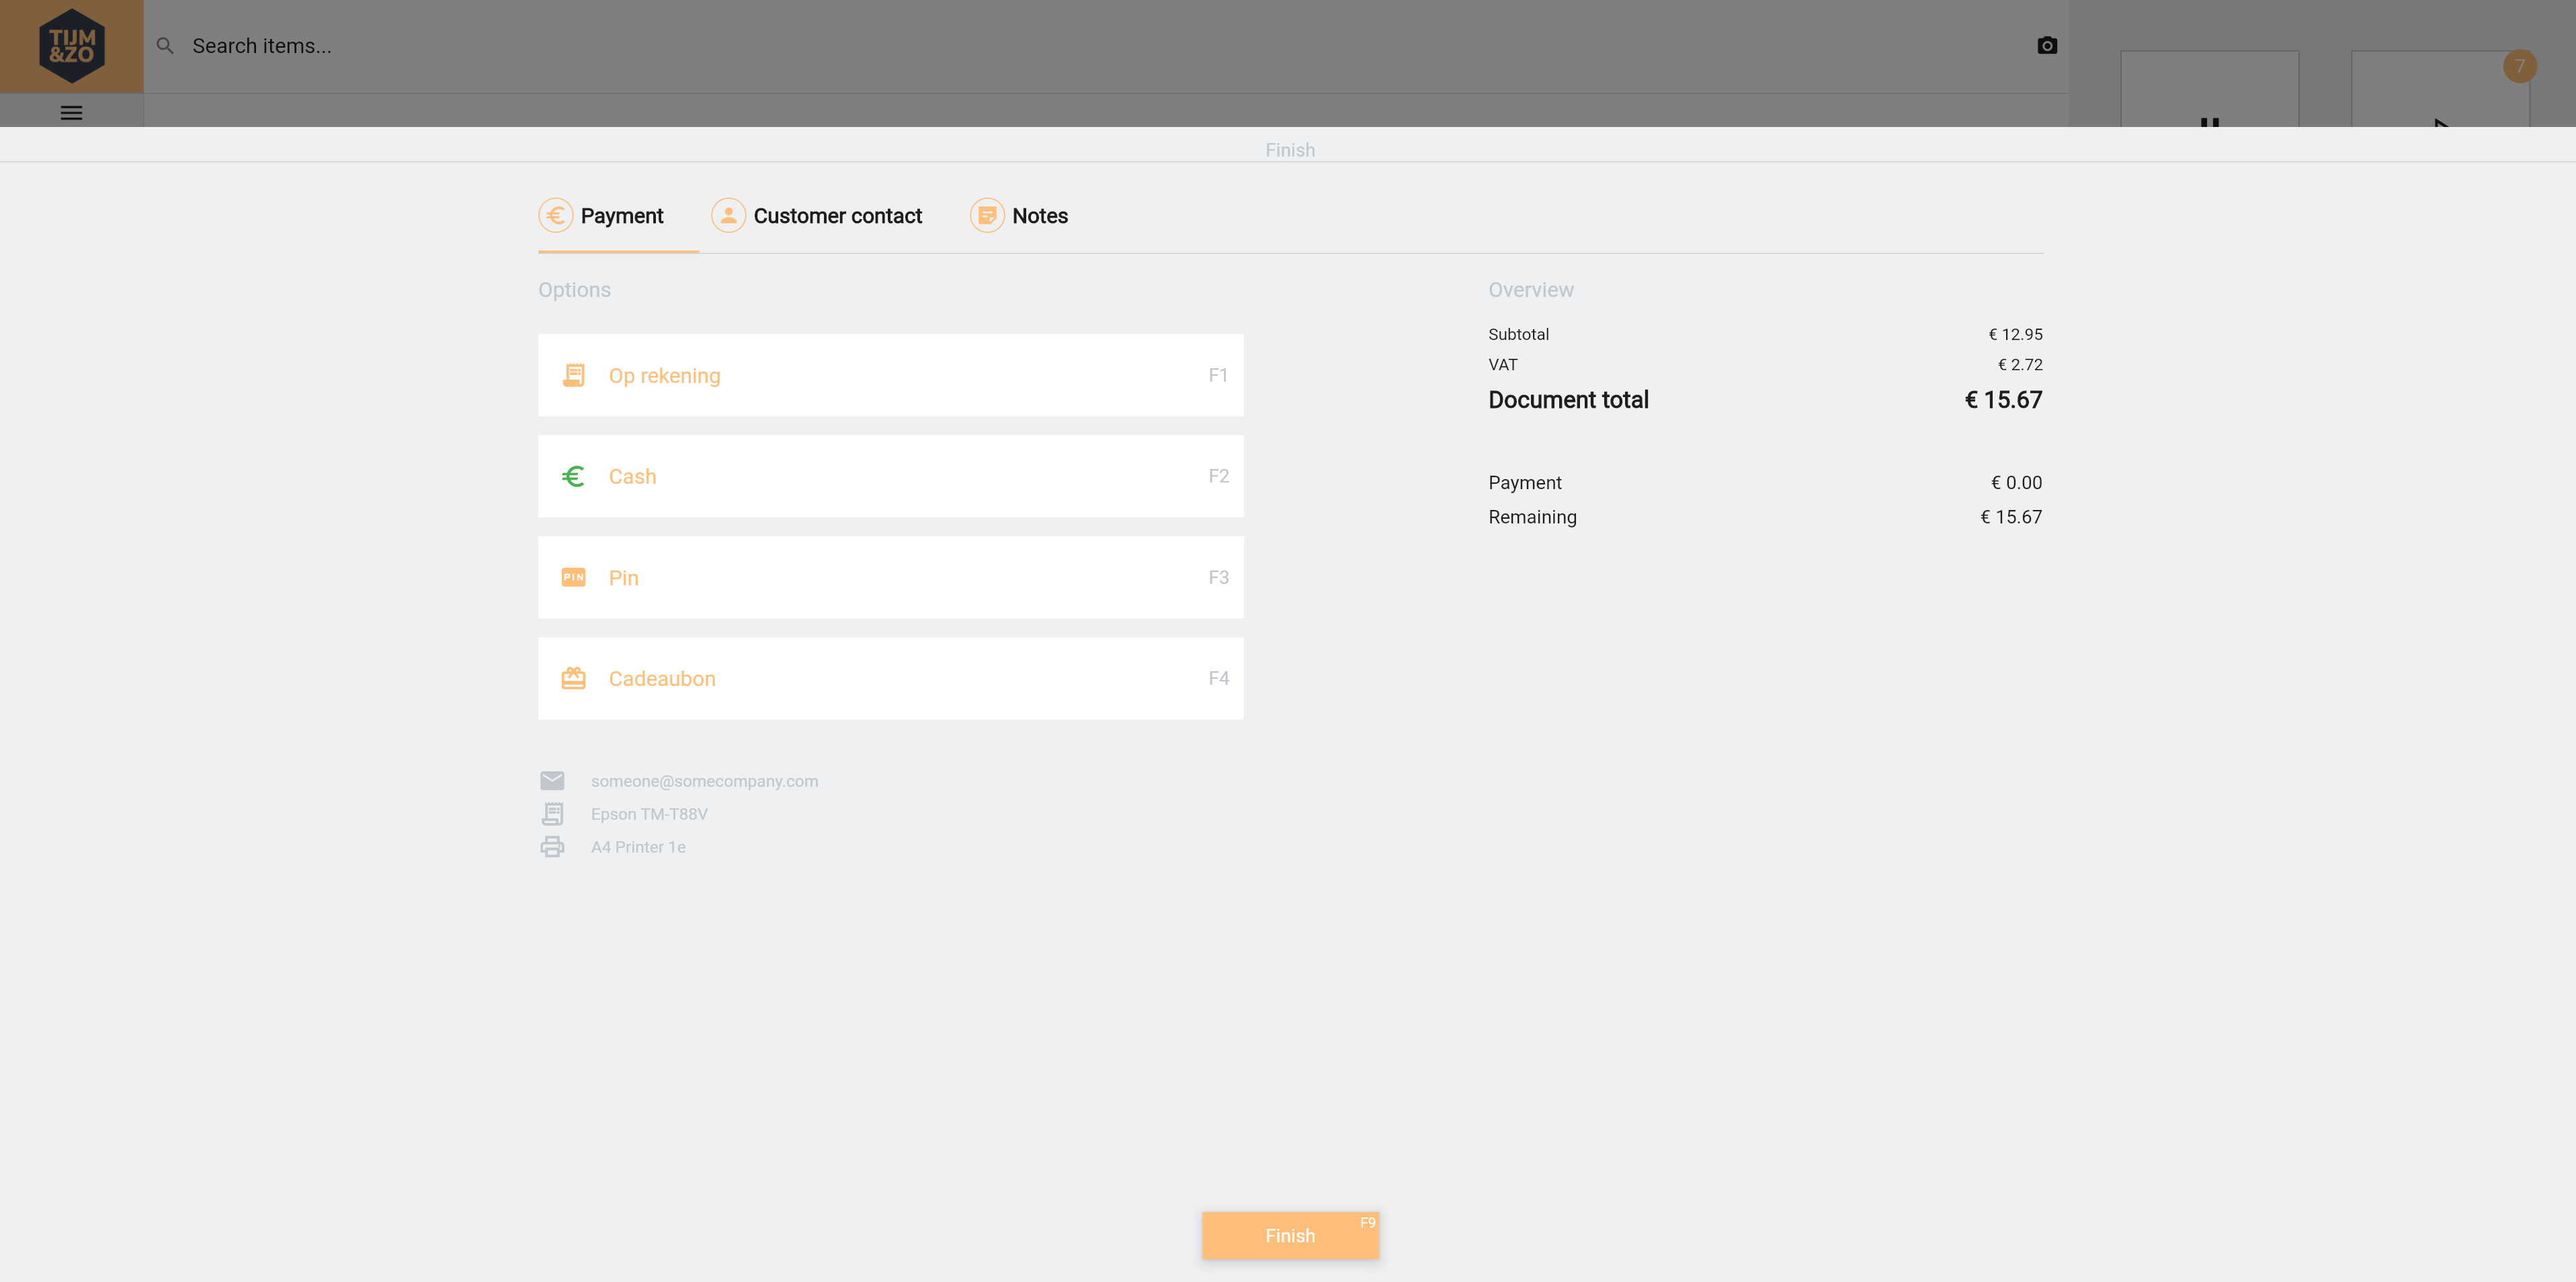The image size is (2576, 1282).
Task: Click the Notes sticky-note icon
Action: tap(986, 215)
